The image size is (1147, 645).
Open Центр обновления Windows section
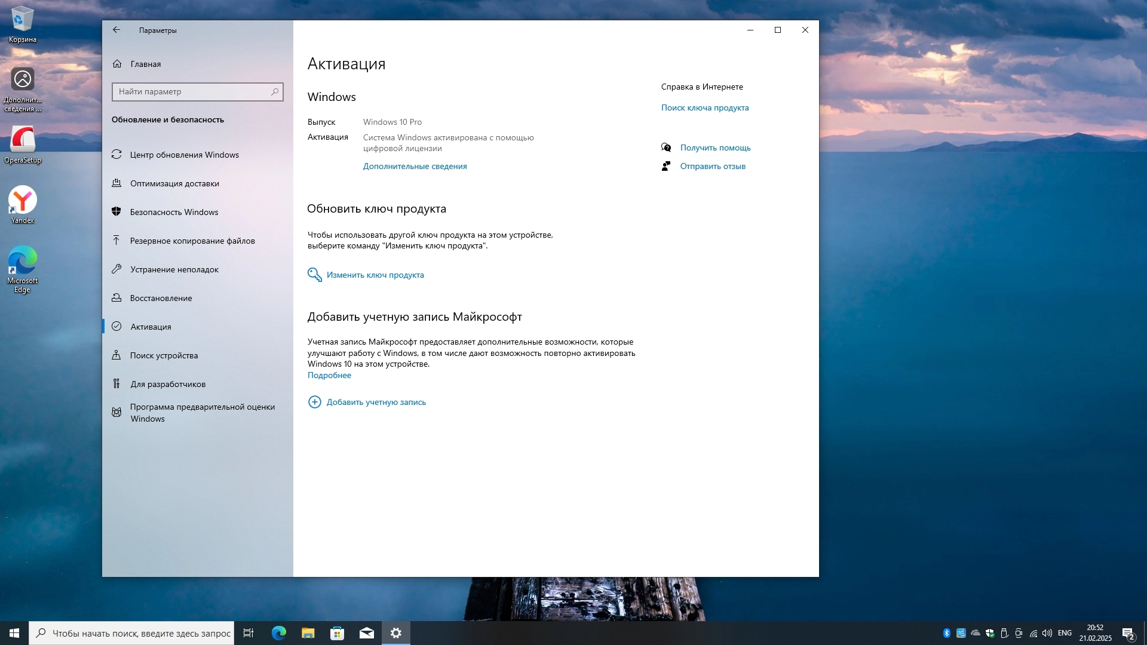[x=184, y=155]
